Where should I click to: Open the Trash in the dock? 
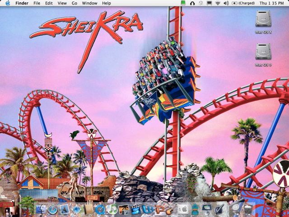pos(248,209)
